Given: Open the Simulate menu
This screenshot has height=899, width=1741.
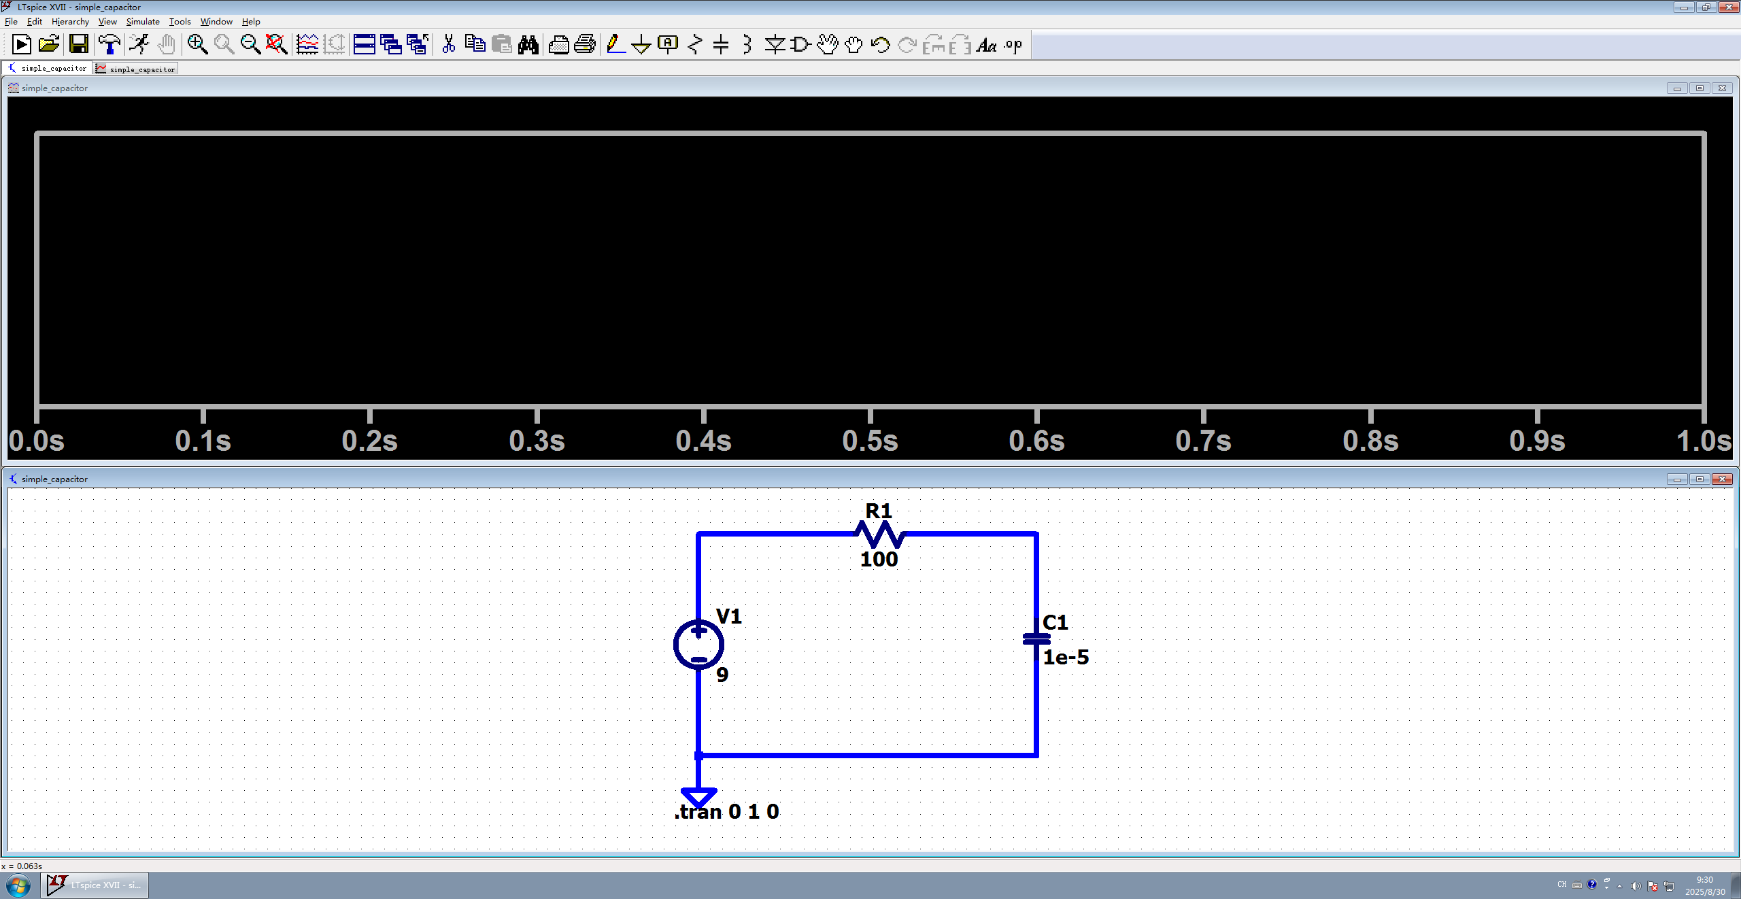Looking at the screenshot, I should click(142, 22).
